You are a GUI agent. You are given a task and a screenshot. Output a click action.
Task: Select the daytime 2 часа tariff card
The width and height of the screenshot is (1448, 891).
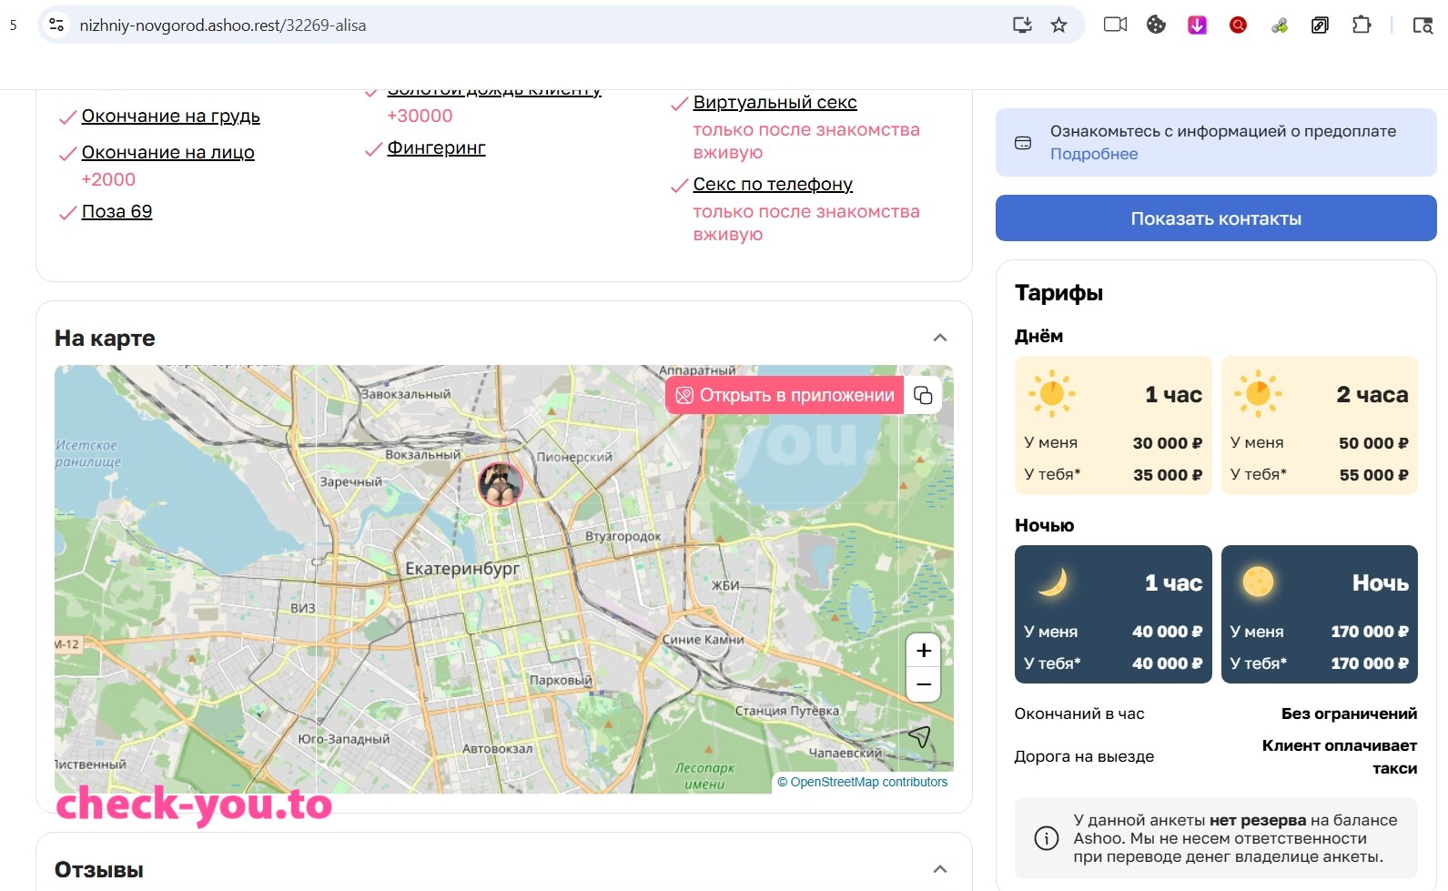pyautogui.click(x=1320, y=425)
